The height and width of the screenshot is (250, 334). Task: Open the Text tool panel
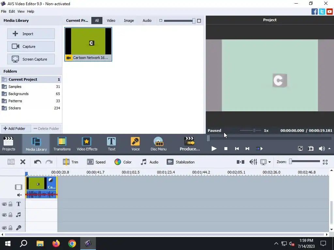click(112, 144)
